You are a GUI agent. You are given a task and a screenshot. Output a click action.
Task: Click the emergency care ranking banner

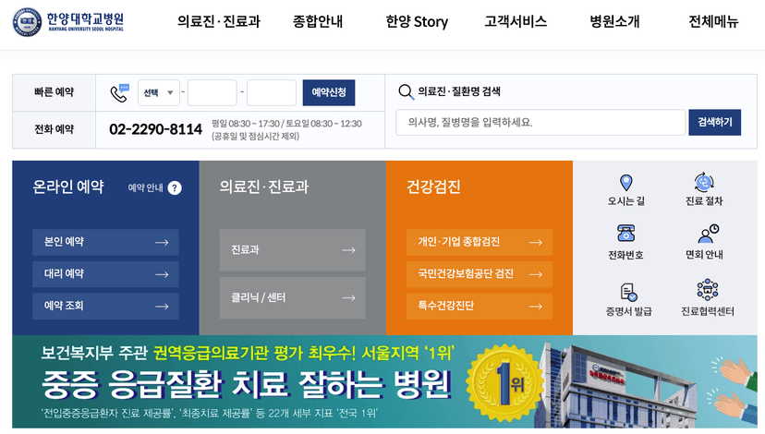pyautogui.click(x=384, y=381)
